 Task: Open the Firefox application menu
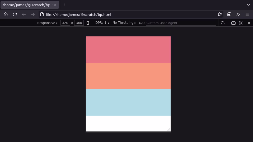point(247,15)
